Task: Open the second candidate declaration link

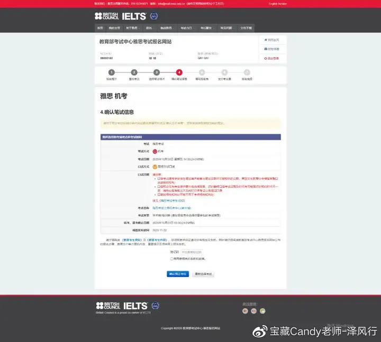Action: click(x=157, y=240)
